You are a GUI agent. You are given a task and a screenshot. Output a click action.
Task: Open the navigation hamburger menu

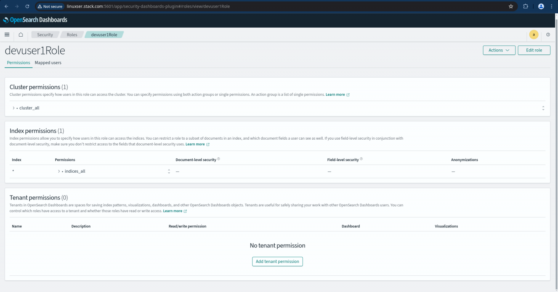pyautogui.click(x=7, y=34)
